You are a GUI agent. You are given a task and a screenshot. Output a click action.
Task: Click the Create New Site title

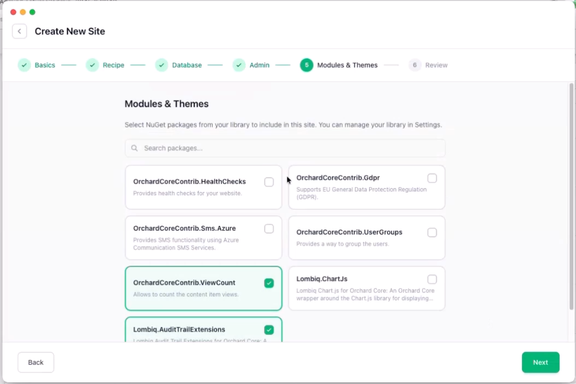(70, 31)
